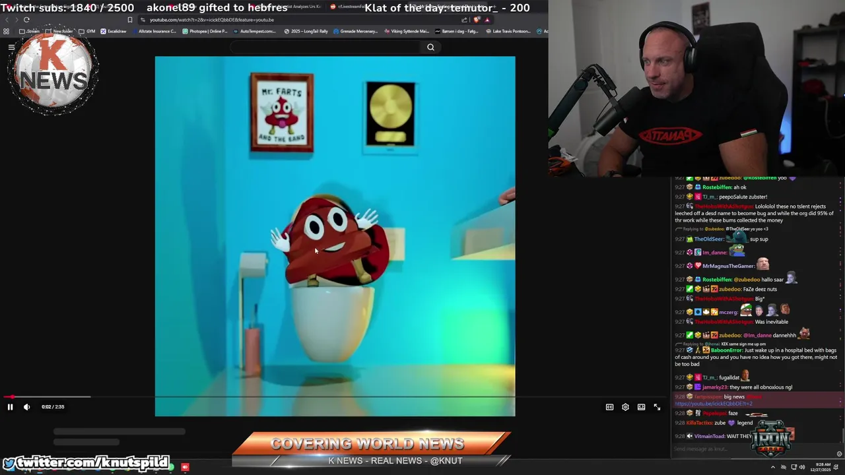Click the youtu.be link in chat
845x475 pixels.
[713, 404]
